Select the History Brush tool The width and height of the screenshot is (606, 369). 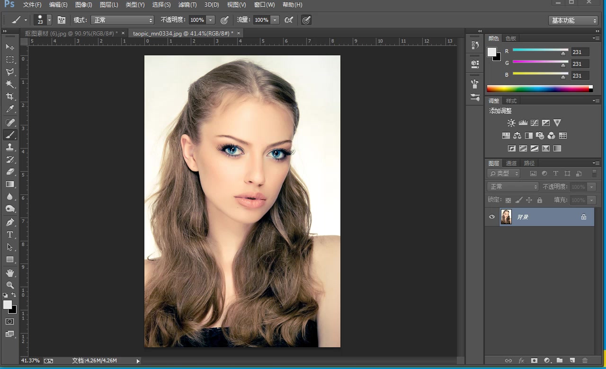coord(10,159)
